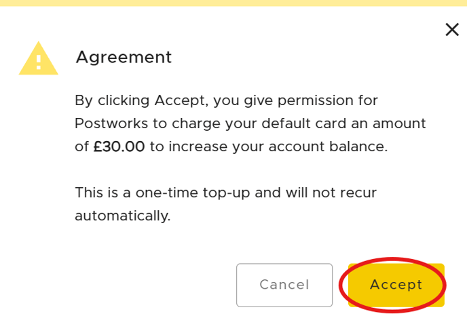Click the yellow warning triangle icon
Image resolution: width=467 pixels, height=316 pixels.
pos(39,58)
